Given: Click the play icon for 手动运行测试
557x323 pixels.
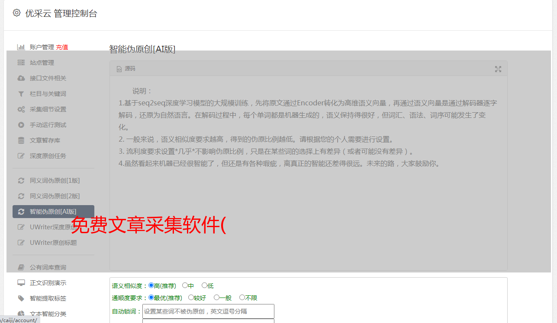Looking at the screenshot, I should (x=21, y=125).
